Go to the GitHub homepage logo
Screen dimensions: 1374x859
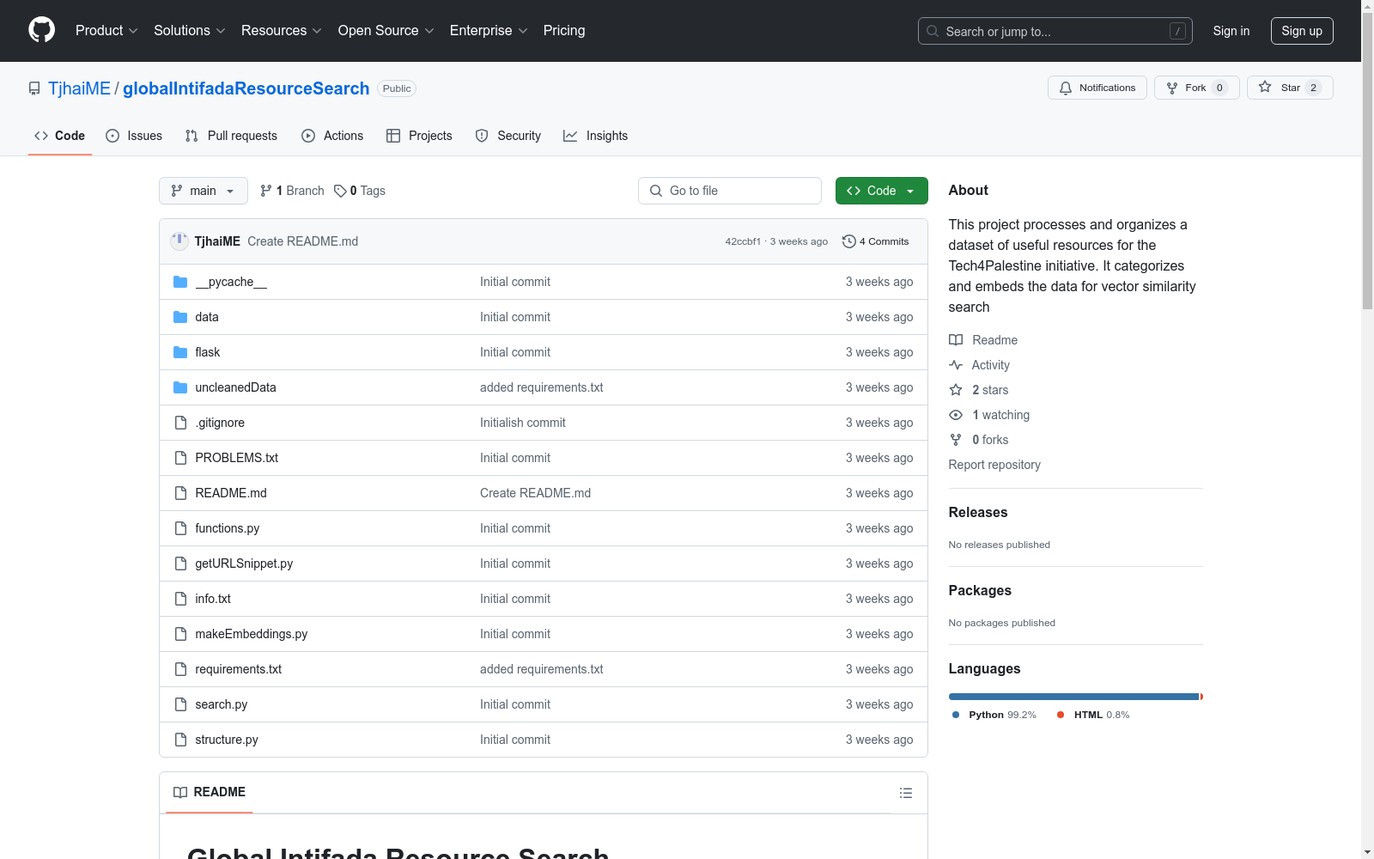(x=41, y=30)
